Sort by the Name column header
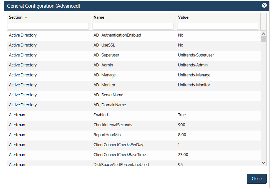The height and width of the screenshot is (189, 271). click(99, 17)
